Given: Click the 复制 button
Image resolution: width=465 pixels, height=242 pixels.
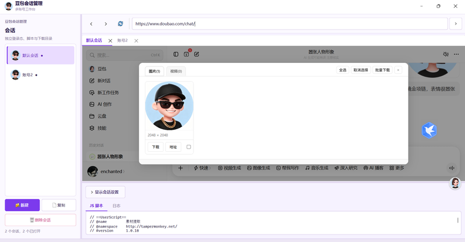Looking at the screenshot, I should [x=59, y=205].
